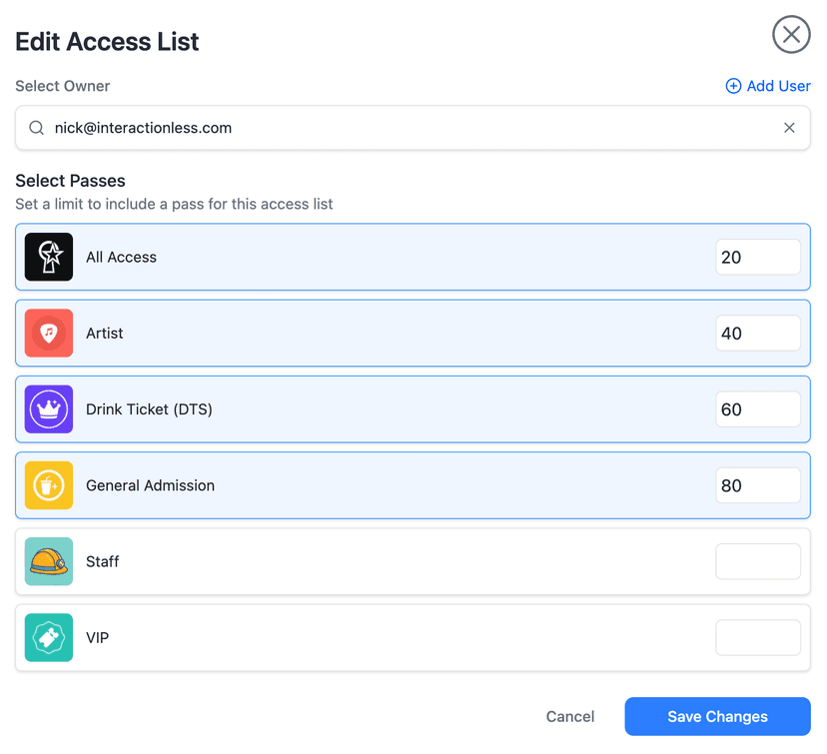Click the plus icon beside Add User
This screenshot has height=754, width=827.
(733, 86)
